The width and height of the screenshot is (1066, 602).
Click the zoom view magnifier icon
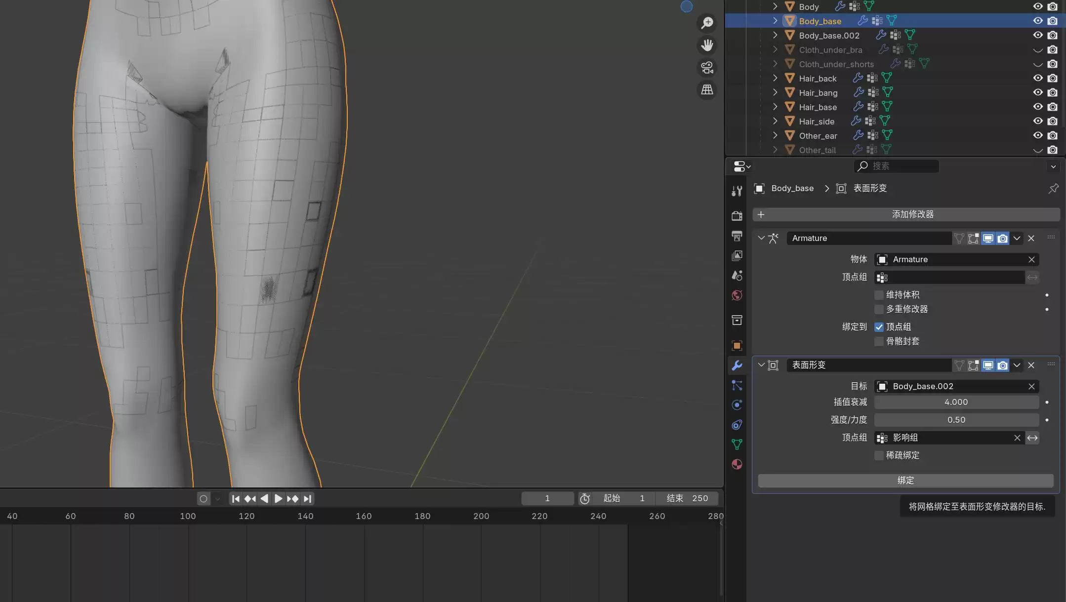(707, 23)
